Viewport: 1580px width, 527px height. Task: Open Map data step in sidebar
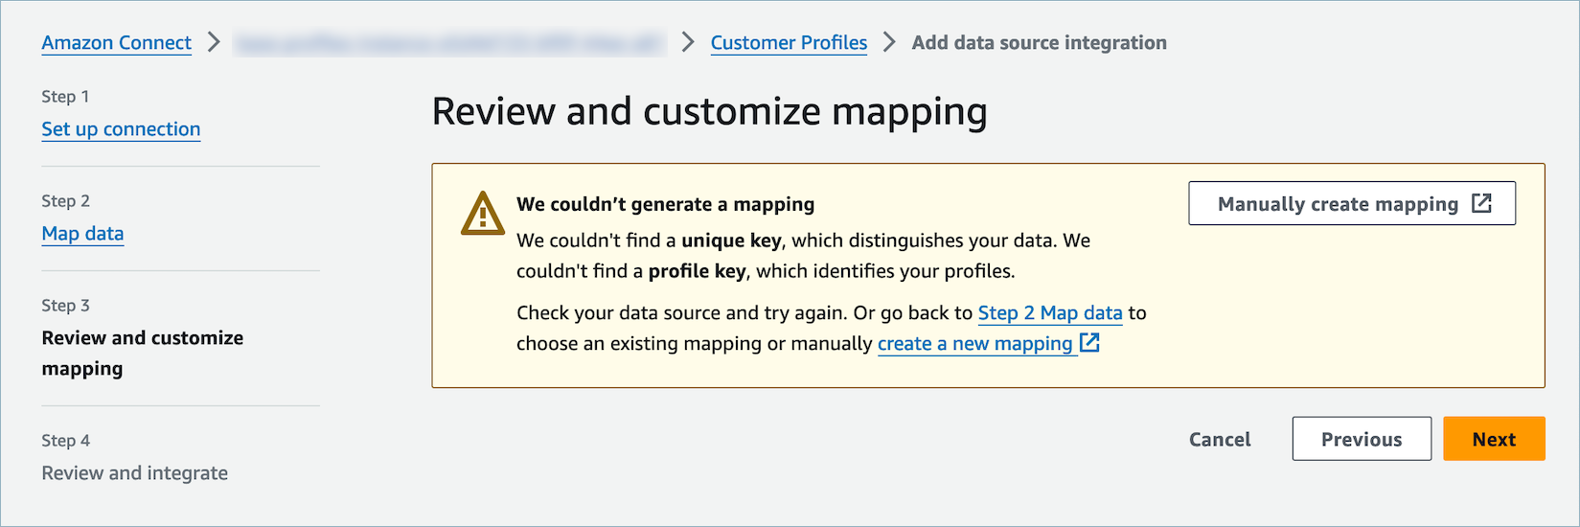point(82,234)
